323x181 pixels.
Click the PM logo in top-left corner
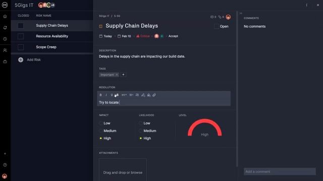[x=5, y=5]
